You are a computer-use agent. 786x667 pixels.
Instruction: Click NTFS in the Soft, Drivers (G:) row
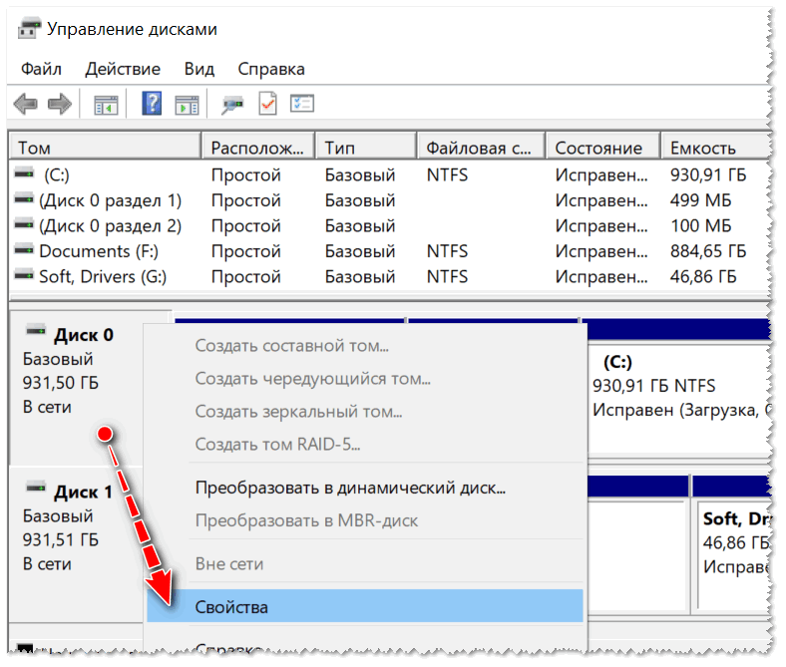coord(447,276)
